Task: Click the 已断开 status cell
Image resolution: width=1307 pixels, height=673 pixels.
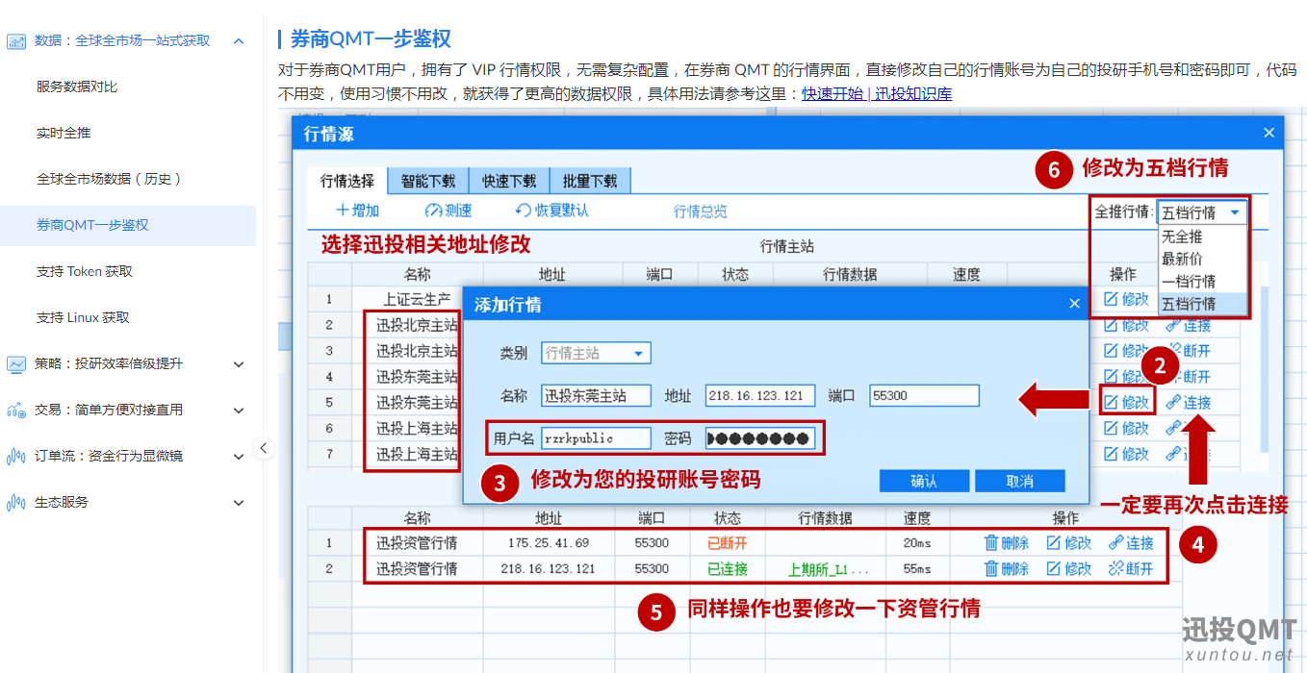Action: tap(727, 543)
